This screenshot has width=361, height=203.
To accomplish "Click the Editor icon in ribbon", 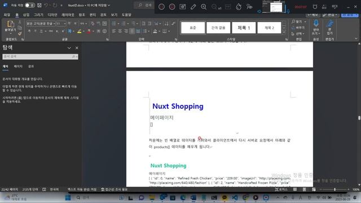I will tap(329, 23).
